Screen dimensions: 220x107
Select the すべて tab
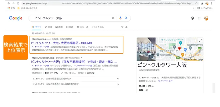point(36,27)
